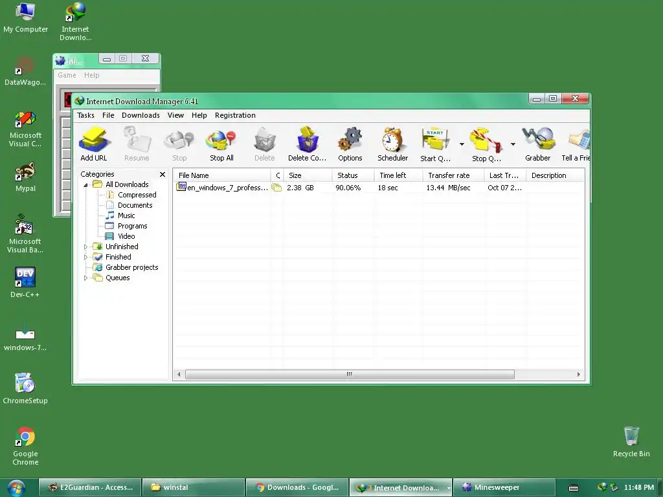Open Start Queue dropdown arrow
The image size is (663, 497).
pyautogui.click(x=462, y=144)
